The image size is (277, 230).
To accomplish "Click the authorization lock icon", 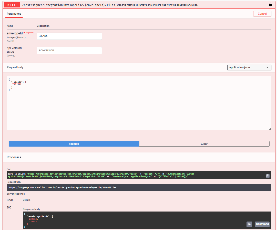I will 270,5.
